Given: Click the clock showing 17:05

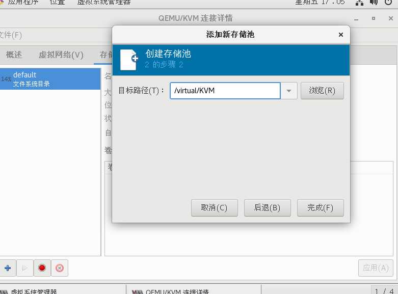Looking at the screenshot, I should pyautogui.click(x=320, y=3).
